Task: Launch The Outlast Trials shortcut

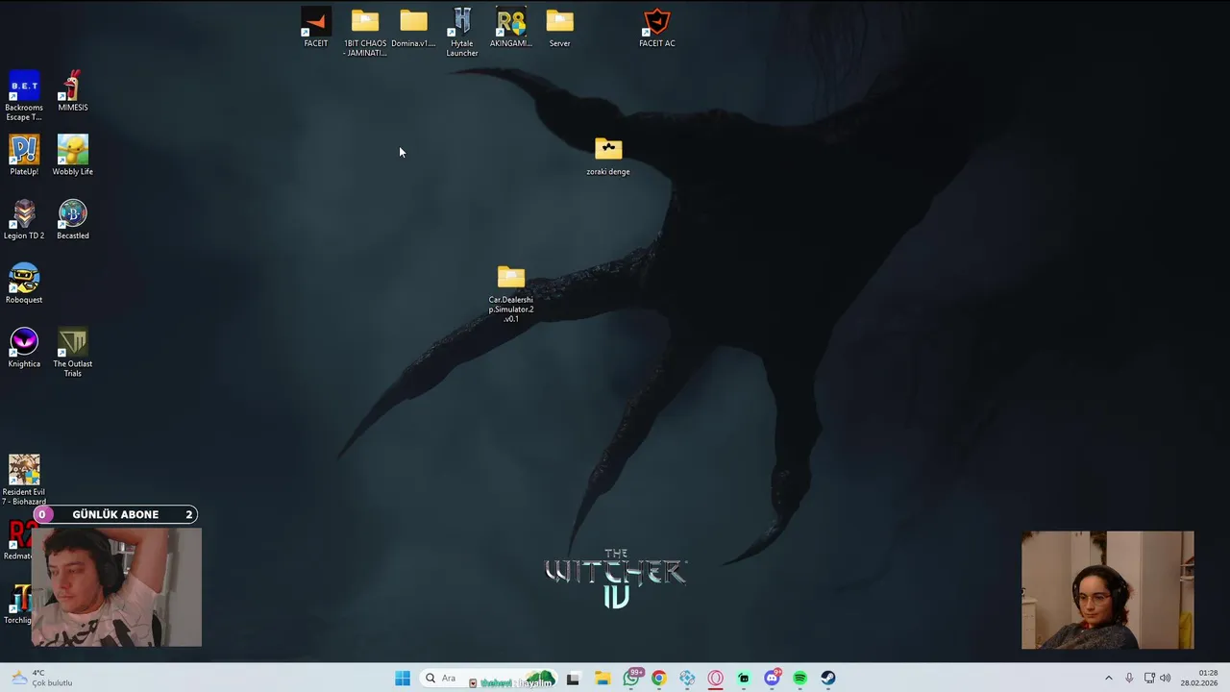Action: coord(73,352)
